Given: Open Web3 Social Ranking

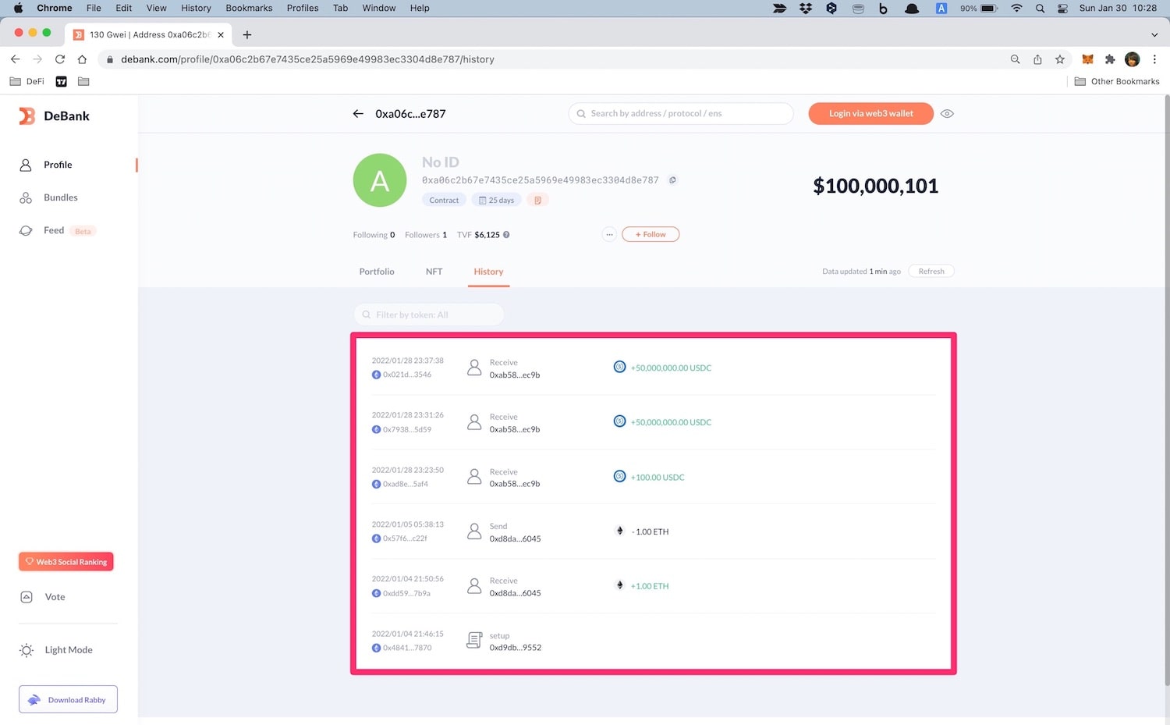Looking at the screenshot, I should (66, 562).
